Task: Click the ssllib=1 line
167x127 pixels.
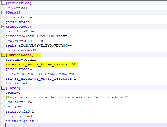Action: pyautogui.click(x=14, y=107)
